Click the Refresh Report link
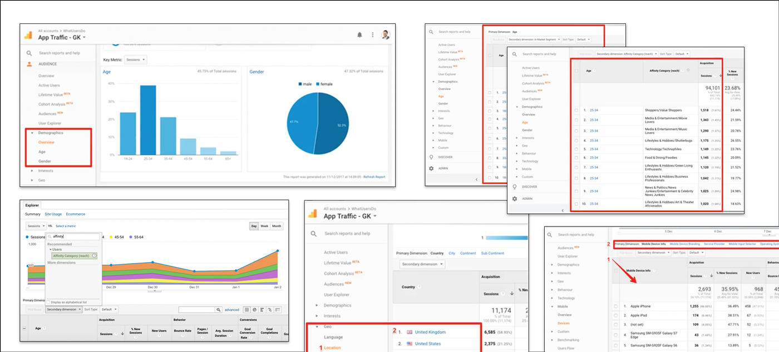Screen dimensions: 779x352 374,177
